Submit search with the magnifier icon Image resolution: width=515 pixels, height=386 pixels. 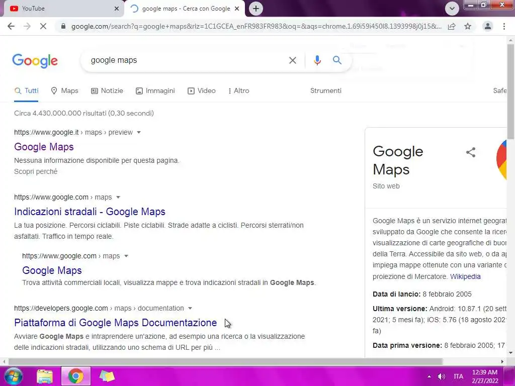tap(337, 60)
